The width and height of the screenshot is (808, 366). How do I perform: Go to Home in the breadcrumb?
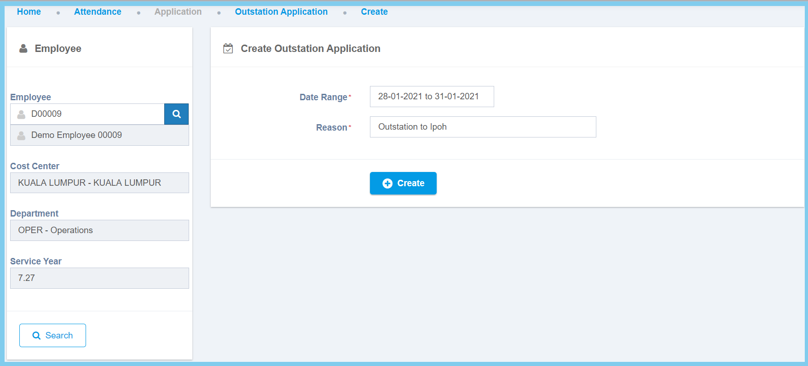click(x=29, y=12)
